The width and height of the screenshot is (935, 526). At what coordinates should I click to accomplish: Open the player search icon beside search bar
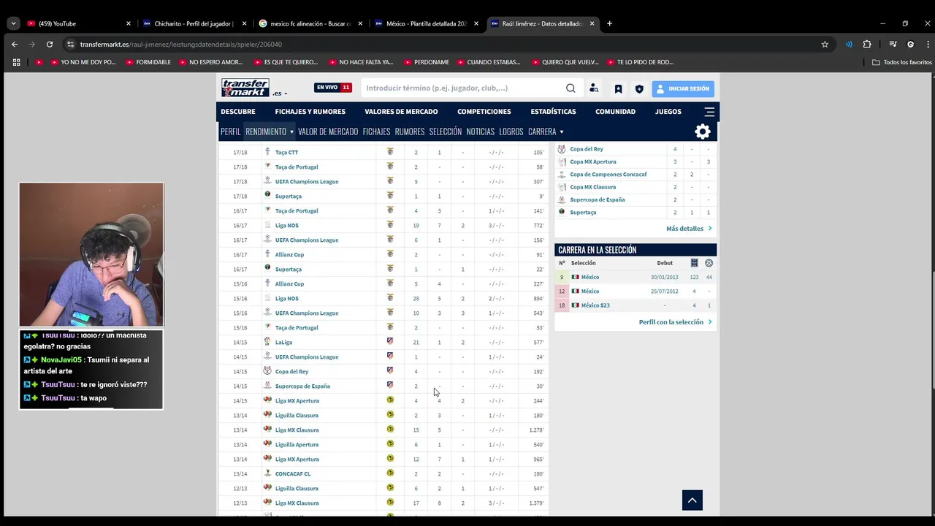click(x=594, y=88)
